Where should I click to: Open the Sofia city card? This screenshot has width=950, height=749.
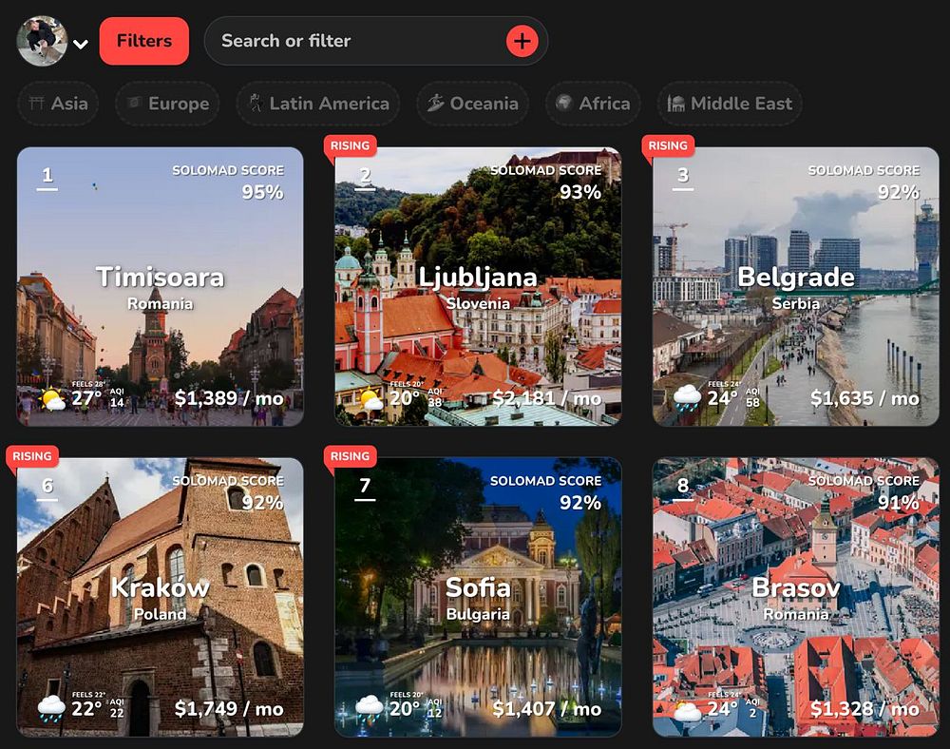pos(478,597)
